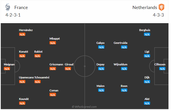171x110 pixels.
Task: Click Tchouaméni's player name
Action: (x=42, y=77)
